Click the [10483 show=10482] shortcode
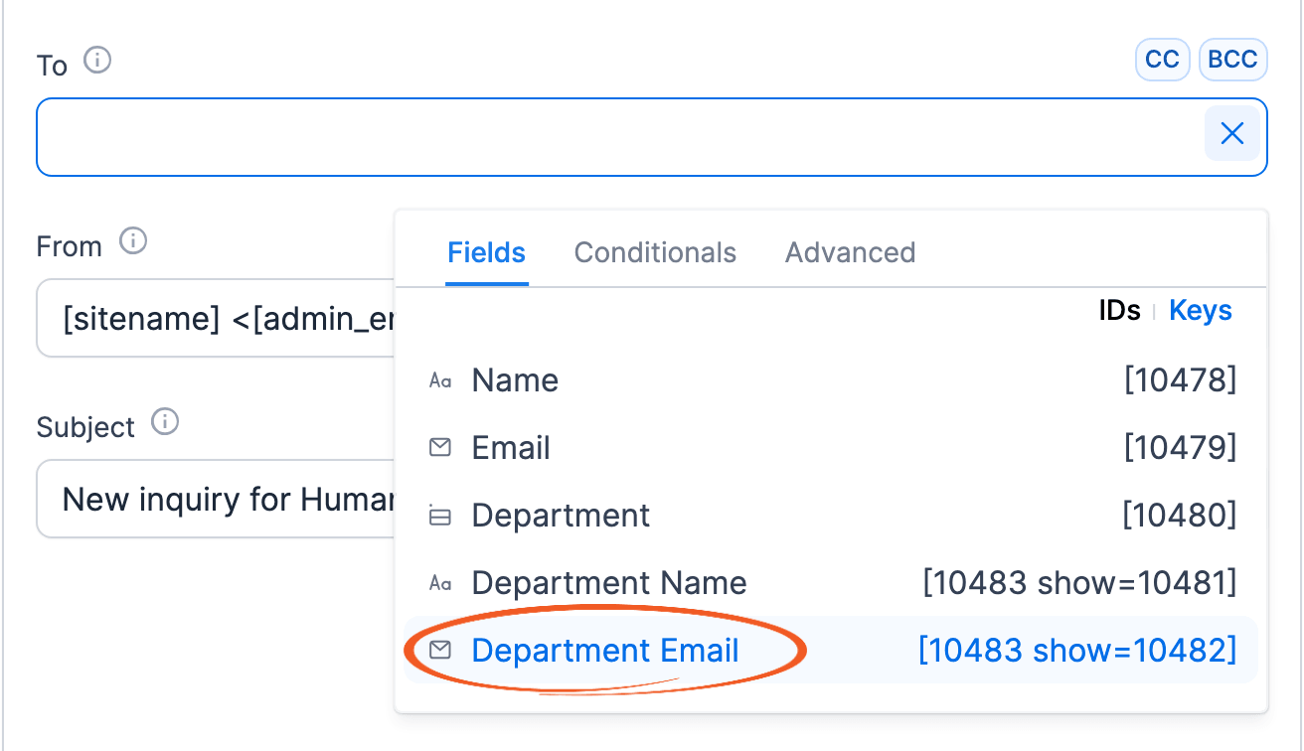Screen dimensions: 1304x751 tap(1078, 651)
